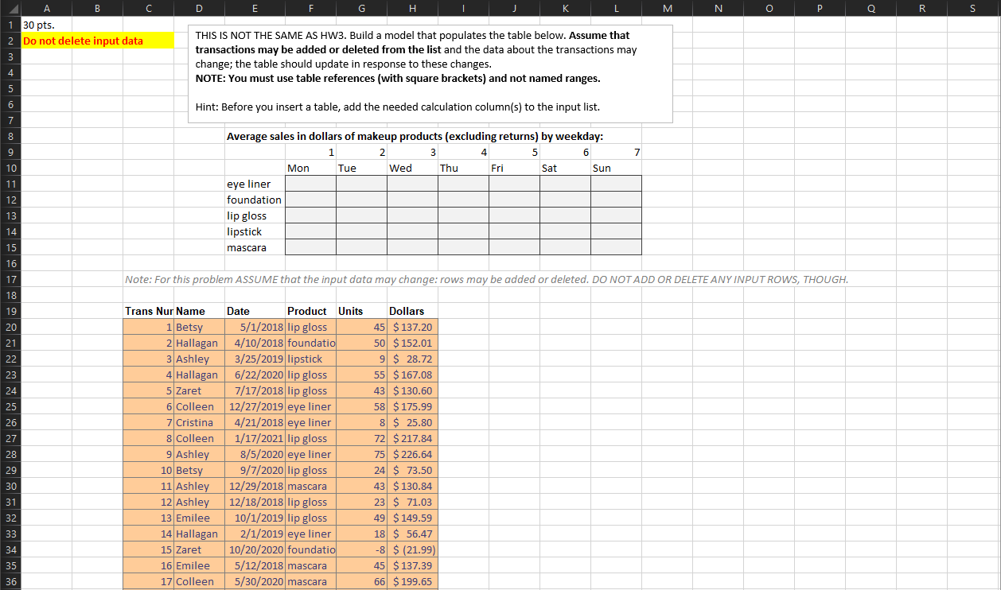Select the 'Product' column header cell
Image resolution: width=1001 pixels, height=590 pixels.
pyautogui.click(x=310, y=311)
